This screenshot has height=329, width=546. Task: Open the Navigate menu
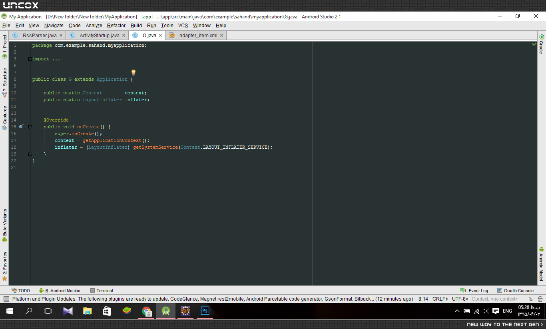coord(54,26)
